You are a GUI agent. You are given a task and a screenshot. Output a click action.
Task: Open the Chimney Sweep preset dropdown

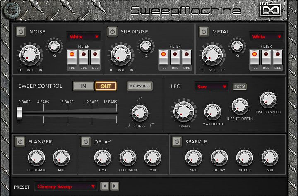(66, 186)
